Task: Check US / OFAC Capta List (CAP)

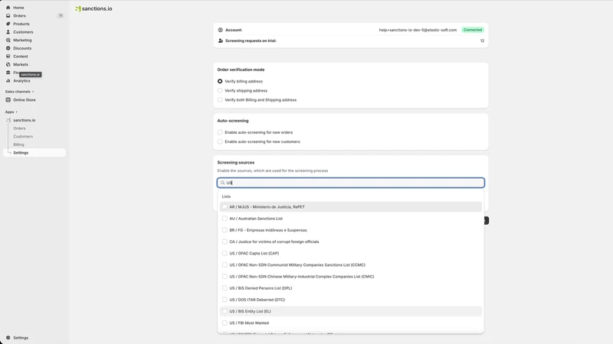Action: coord(225,253)
